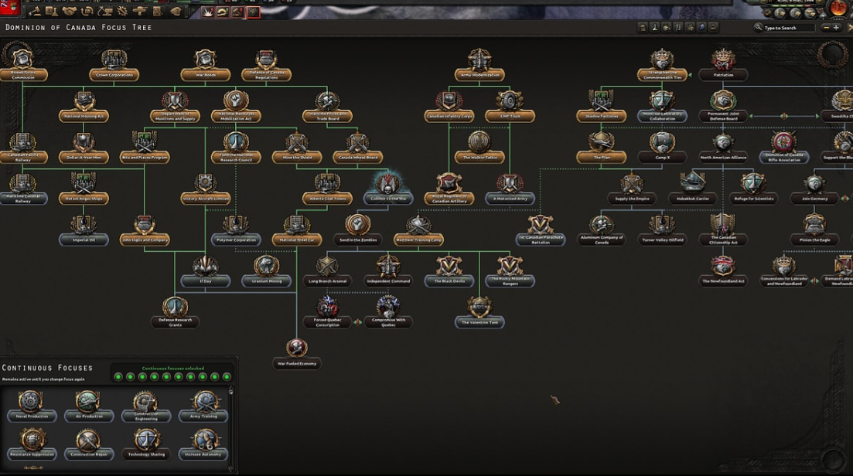The height and width of the screenshot is (476, 853).
Task: Select the Shadow Factories focus
Action: [x=602, y=107]
